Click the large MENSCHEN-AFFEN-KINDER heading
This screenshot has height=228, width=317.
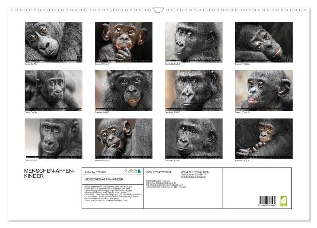coord(49,174)
